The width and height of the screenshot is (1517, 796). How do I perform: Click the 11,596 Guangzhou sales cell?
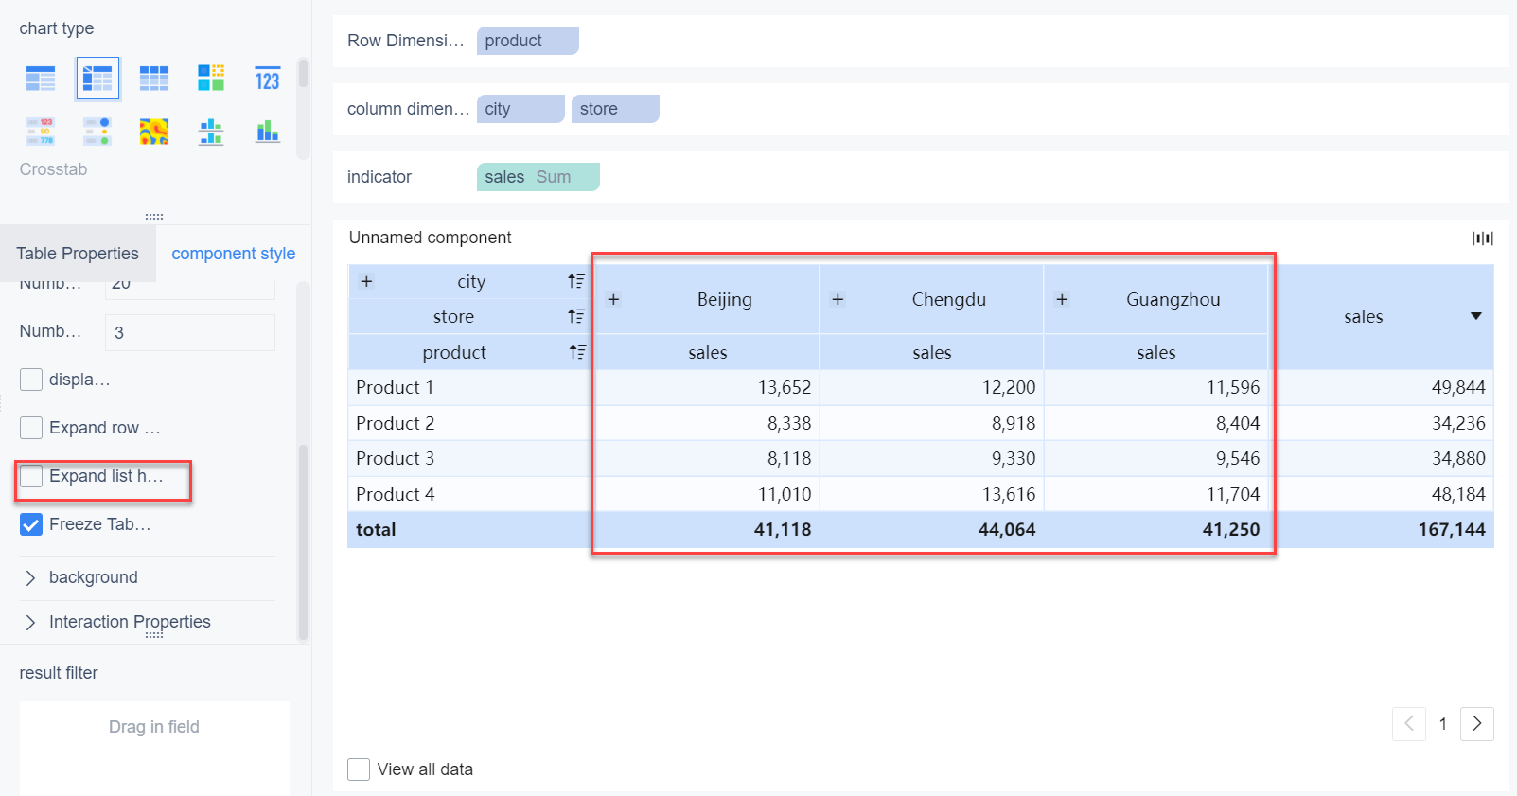[1155, 387]
